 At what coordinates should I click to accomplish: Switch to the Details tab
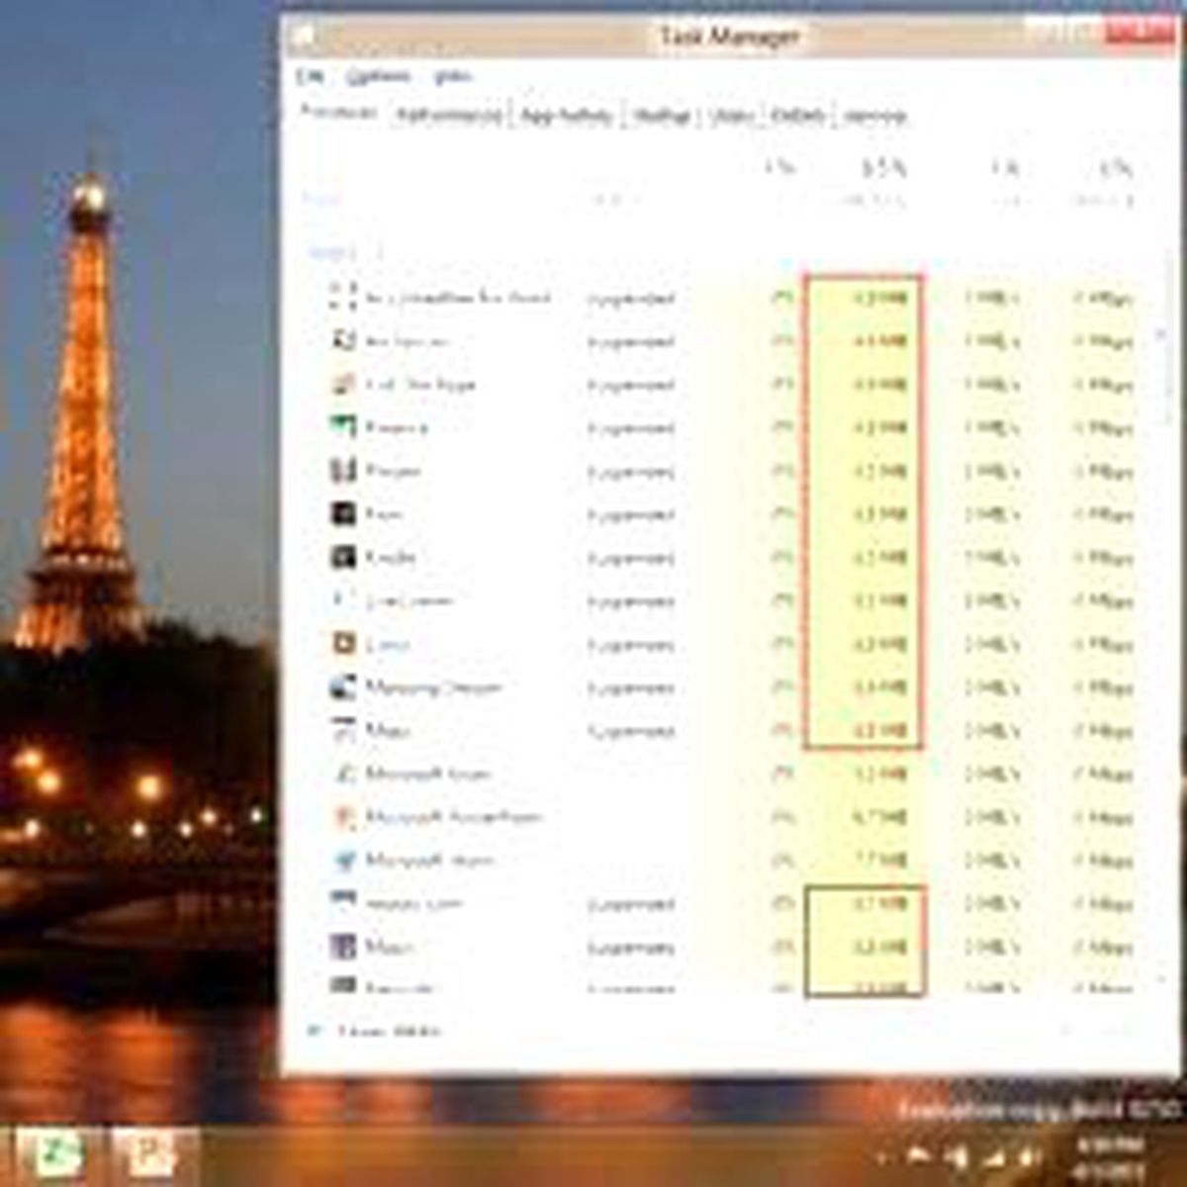[x=797, y=116]
